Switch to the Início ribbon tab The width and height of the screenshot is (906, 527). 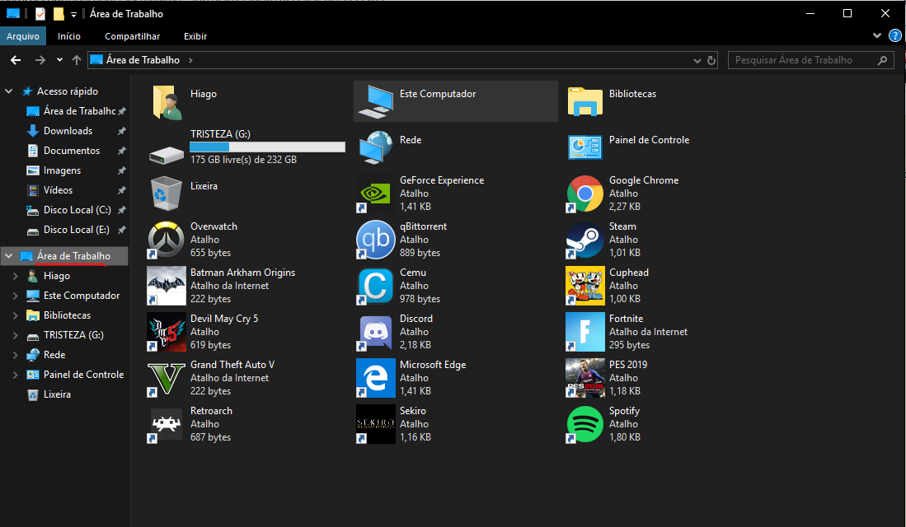pyautogui.click(x=68, y=35)
